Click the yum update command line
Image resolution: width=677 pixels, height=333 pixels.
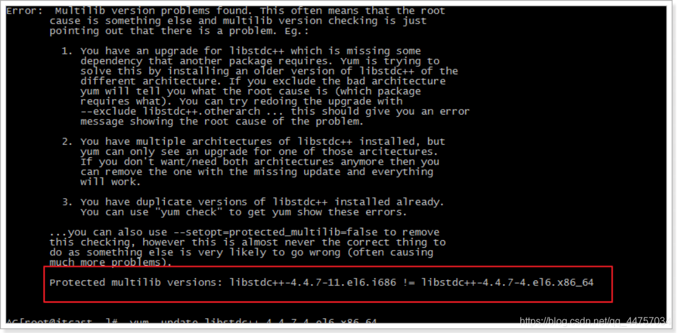click(x=253, y=322)
